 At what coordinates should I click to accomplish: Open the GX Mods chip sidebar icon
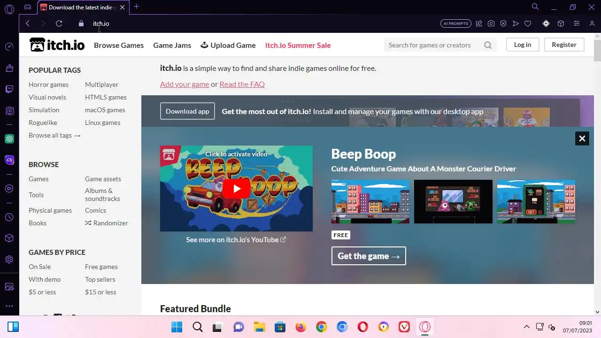(9, 111)
